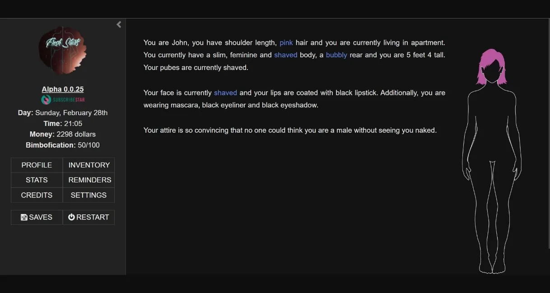Click the floppy disk icon on SAVES
The height and width of the screenshot is (293, 550).
[x=23, y=217]
